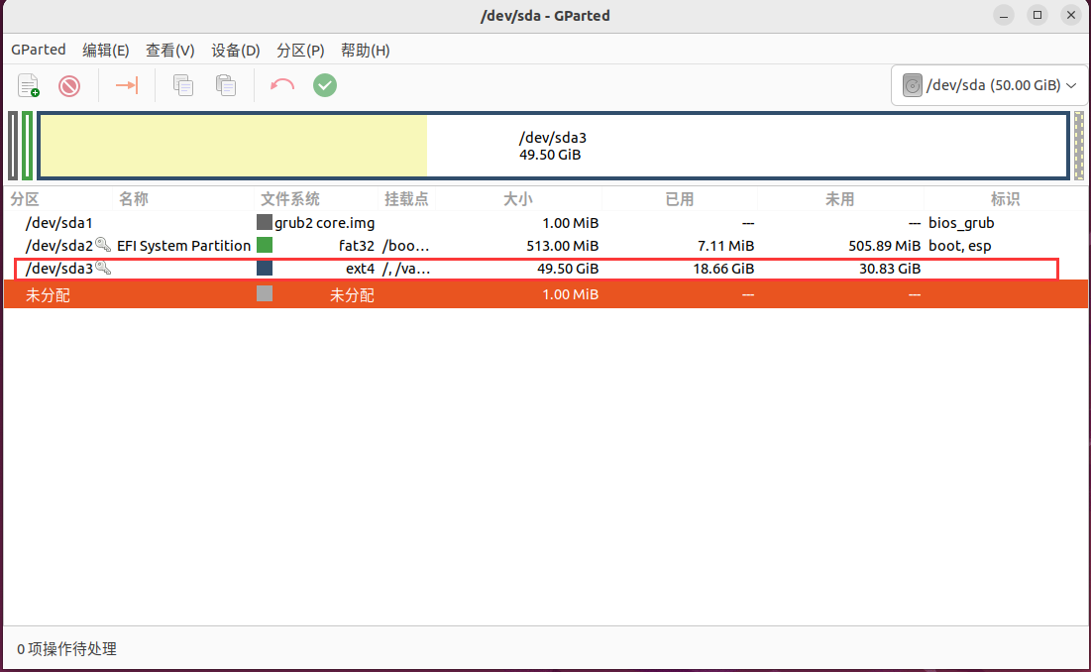
Task: Click the 49.50 GiB size cell
Action: 568,269
